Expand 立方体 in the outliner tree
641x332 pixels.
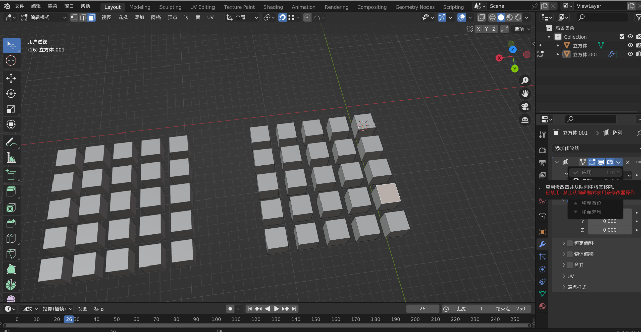click(x=558, y=46)
